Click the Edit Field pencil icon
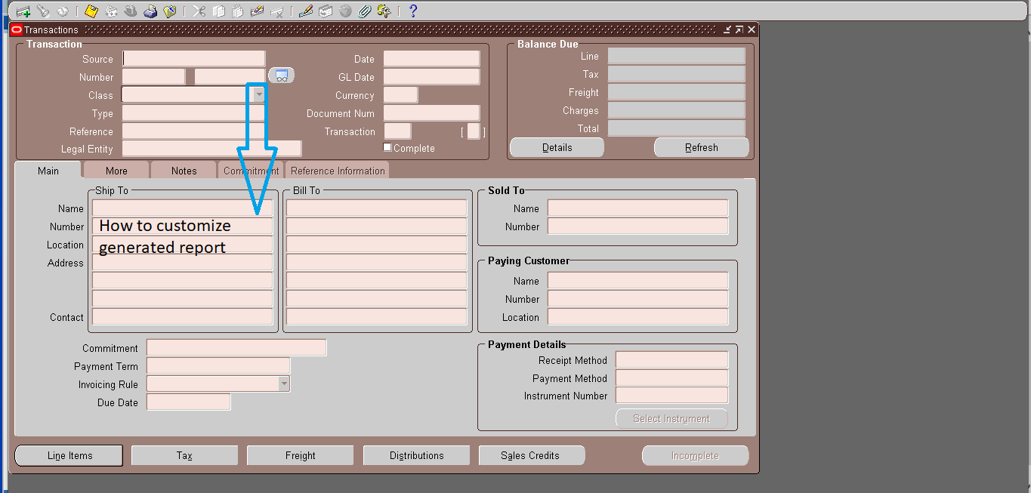 tap(305, 11)
